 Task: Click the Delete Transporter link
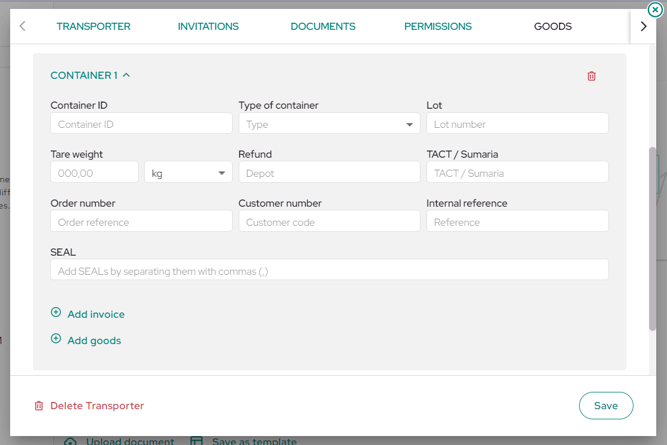[x=97, y=406]
